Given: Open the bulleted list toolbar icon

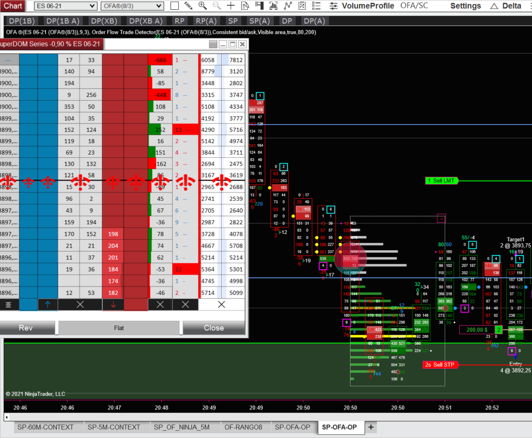Looking at the screenshot, I should point(316,6).
